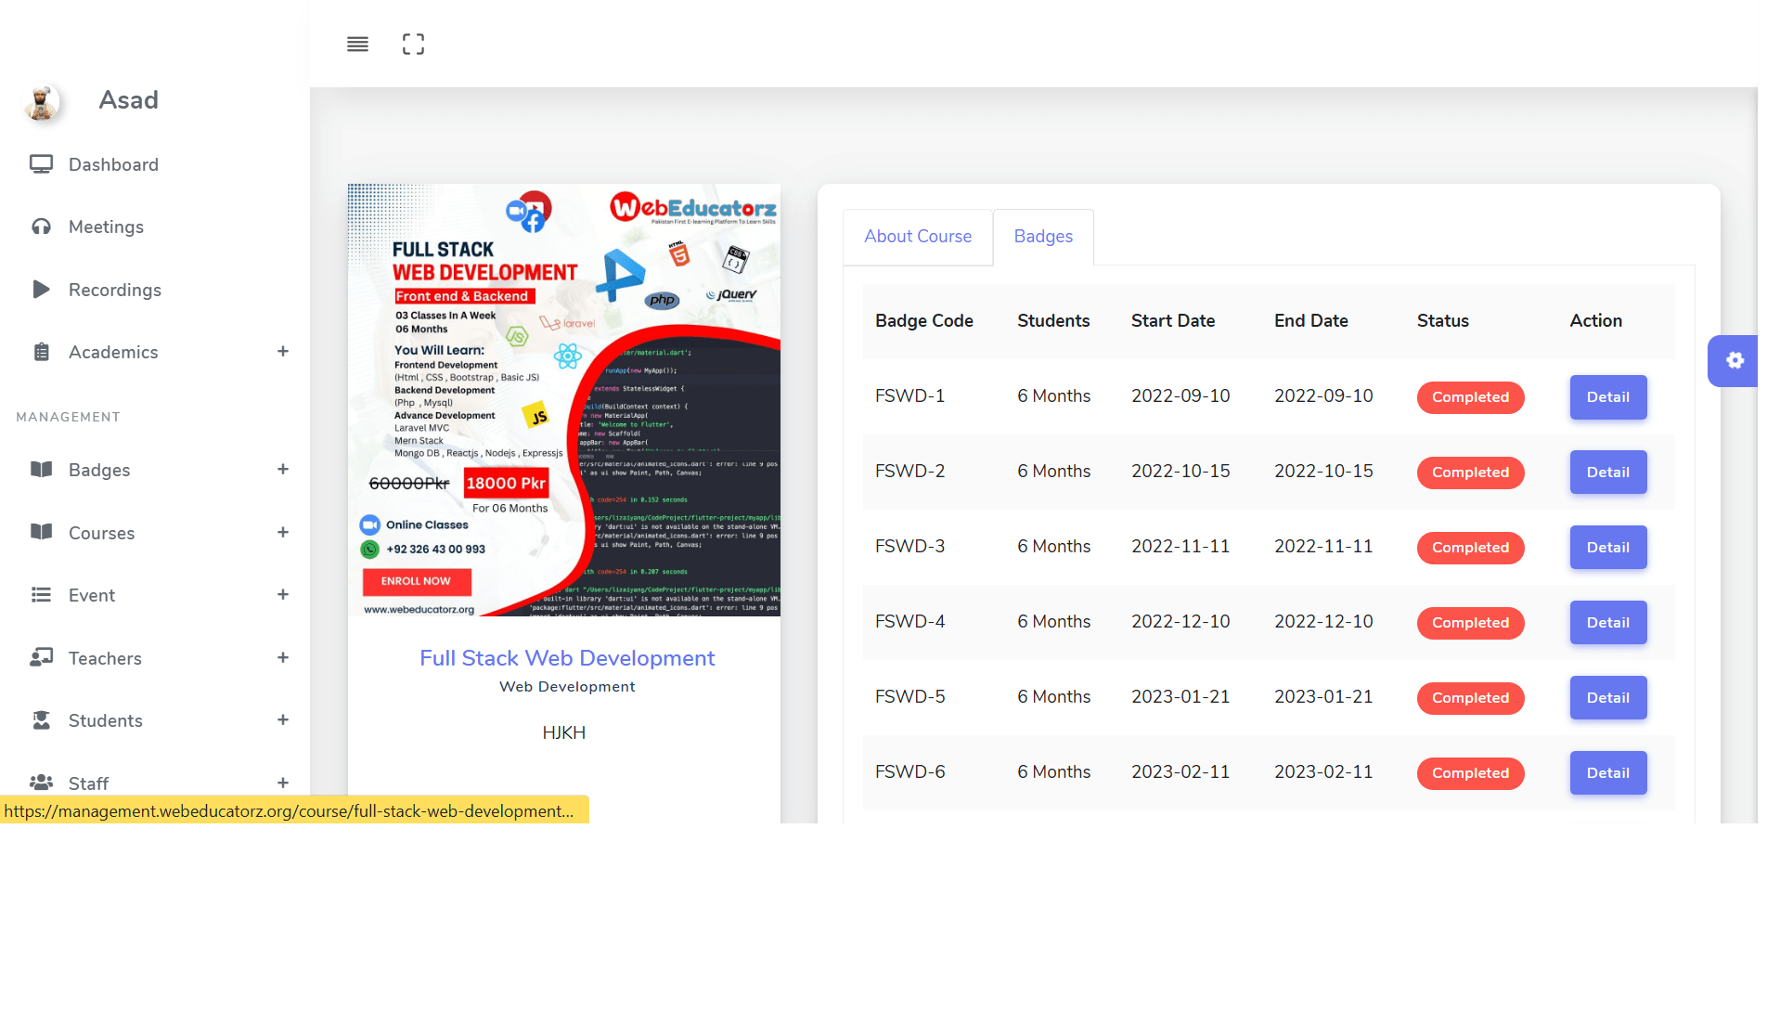
Task: Click the Start Date column header
Action: pyautogui.click(x=1173, y=321)
